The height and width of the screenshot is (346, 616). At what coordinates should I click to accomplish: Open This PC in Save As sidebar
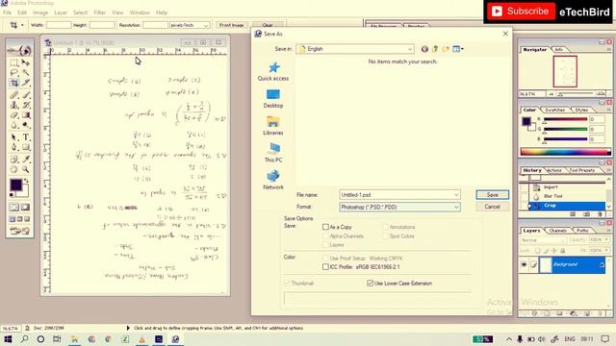pyautogui.click(x=273, y=153)
